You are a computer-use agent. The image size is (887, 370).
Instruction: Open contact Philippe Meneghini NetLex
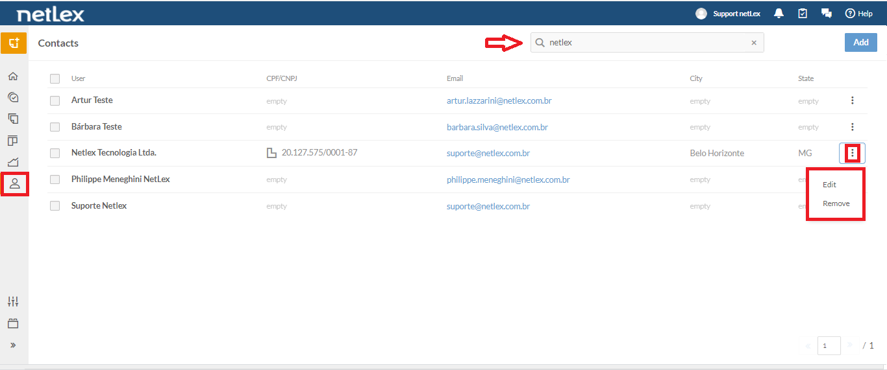click(121, 179)
